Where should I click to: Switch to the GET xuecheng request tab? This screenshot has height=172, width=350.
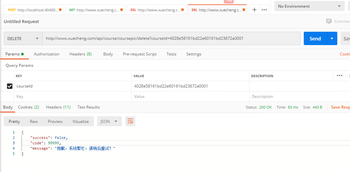click(x=95, y=10)
